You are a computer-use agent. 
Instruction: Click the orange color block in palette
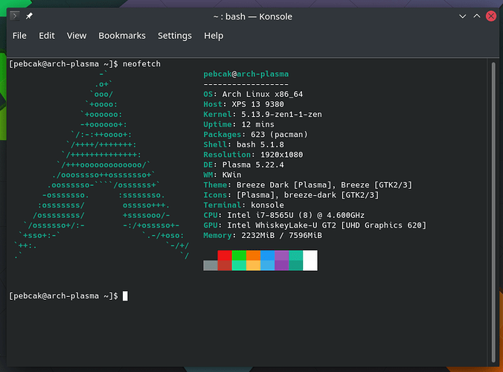tap(253, 256)
